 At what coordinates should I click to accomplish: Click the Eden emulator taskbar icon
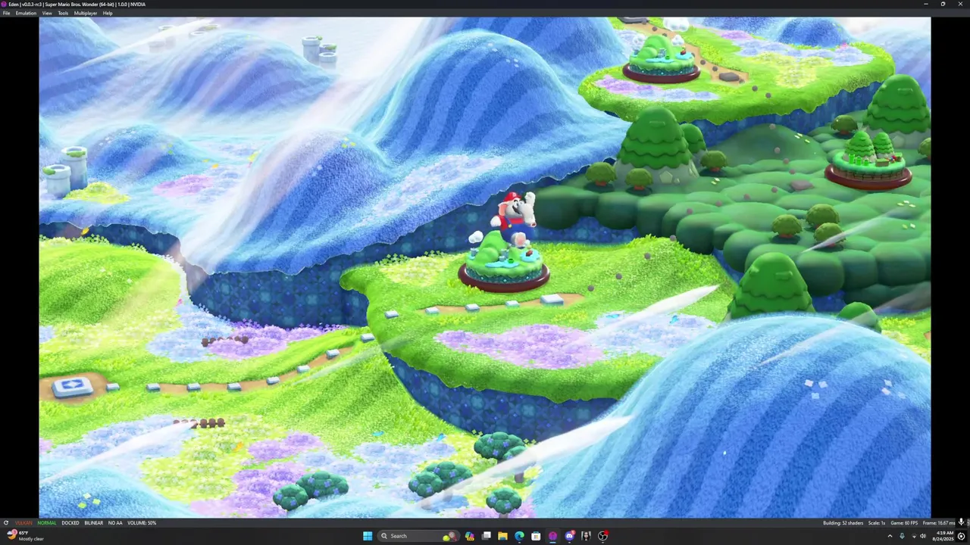pyautogui.click(x=552, y=536)
